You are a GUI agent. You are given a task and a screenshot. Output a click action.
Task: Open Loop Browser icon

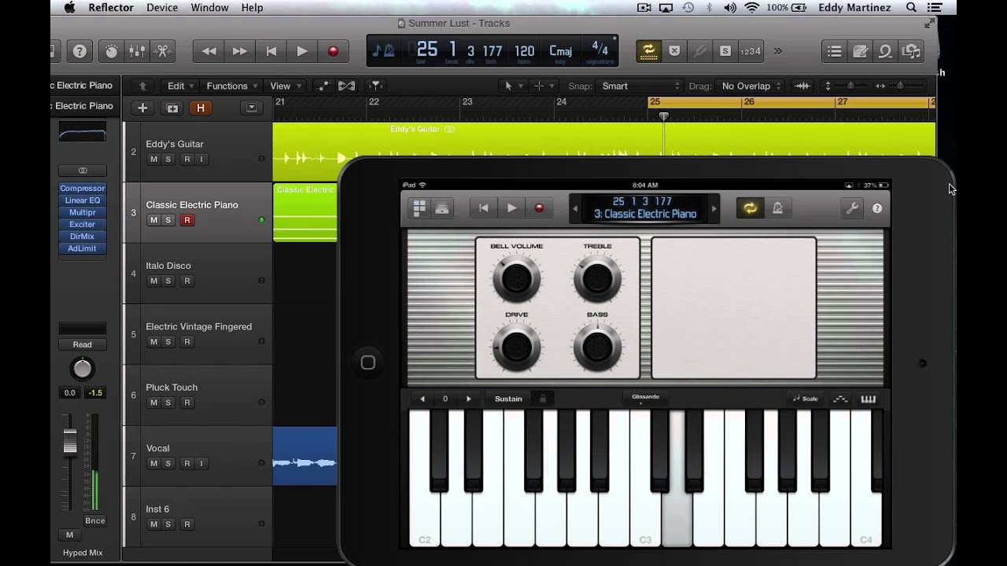[886, 51]
